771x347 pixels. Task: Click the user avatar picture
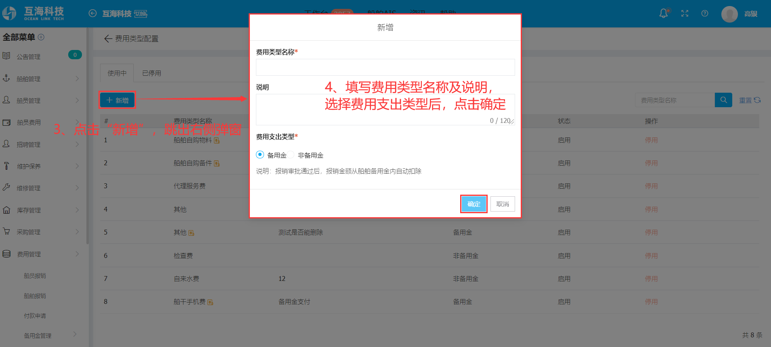click(x=729, y=14)
